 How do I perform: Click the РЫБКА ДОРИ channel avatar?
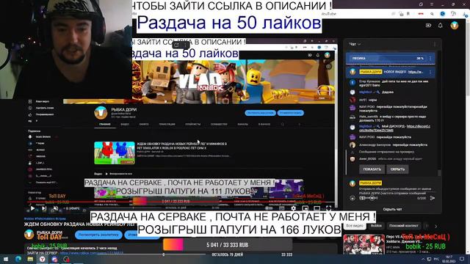[101, 113]
